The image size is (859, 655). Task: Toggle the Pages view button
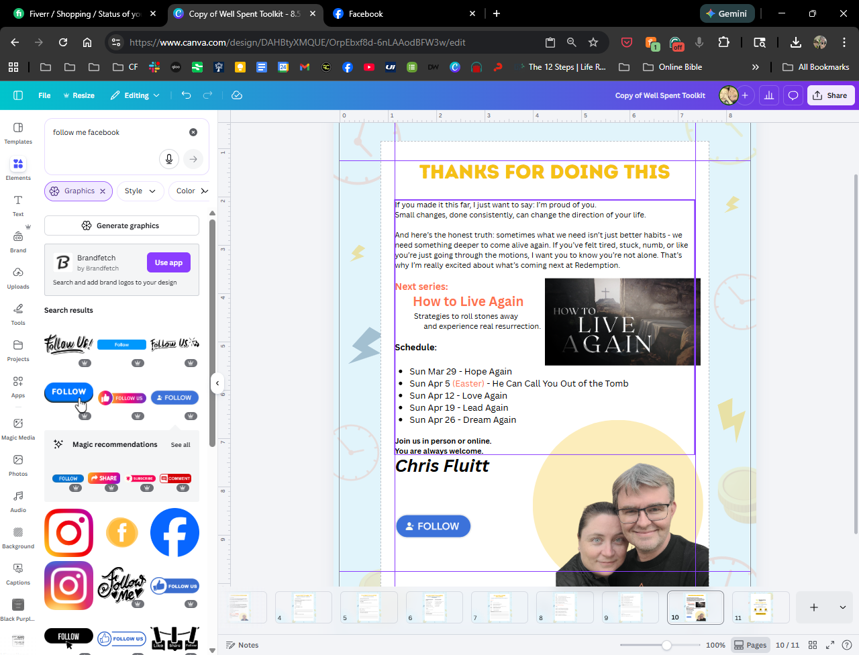click(x=750, y=645)
